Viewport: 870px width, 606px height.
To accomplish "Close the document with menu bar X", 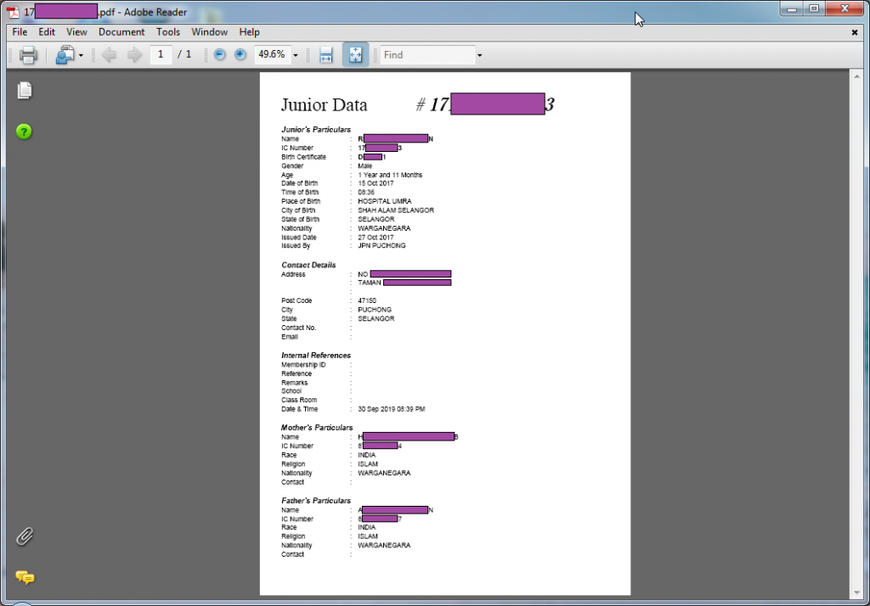I will 855,32.
